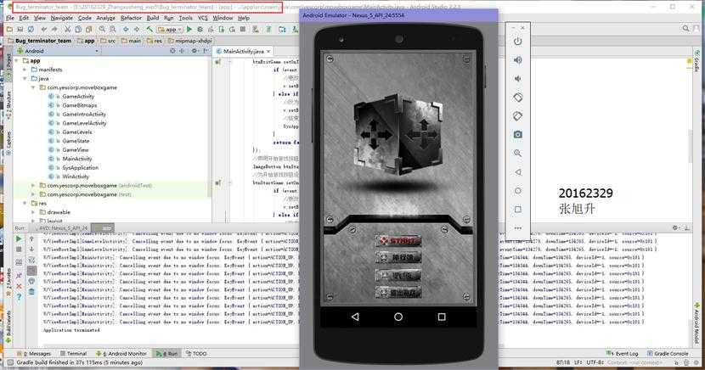Tap START button in the game
The image size is (705, 370).
398,241
